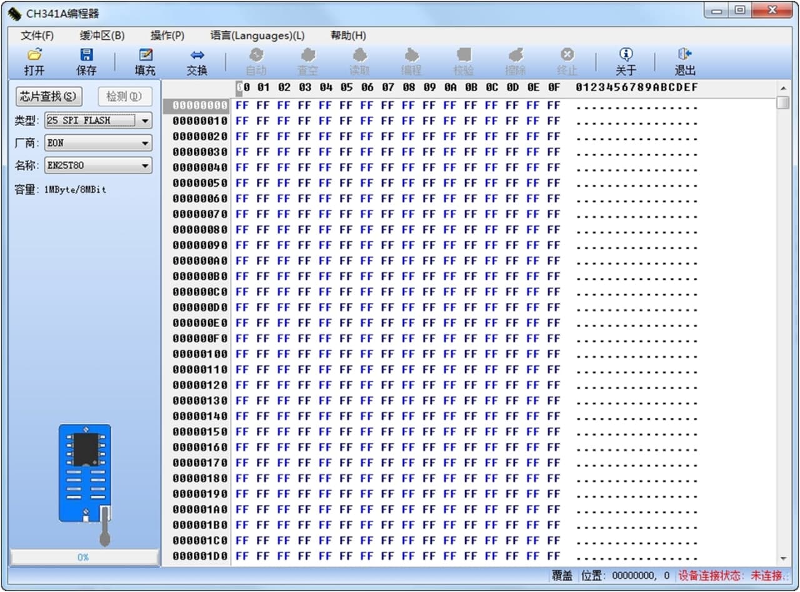The height and width of the screenshot is (592, 800).
Task: Click the 检测(D) detect button
Action: coord(125,96)
